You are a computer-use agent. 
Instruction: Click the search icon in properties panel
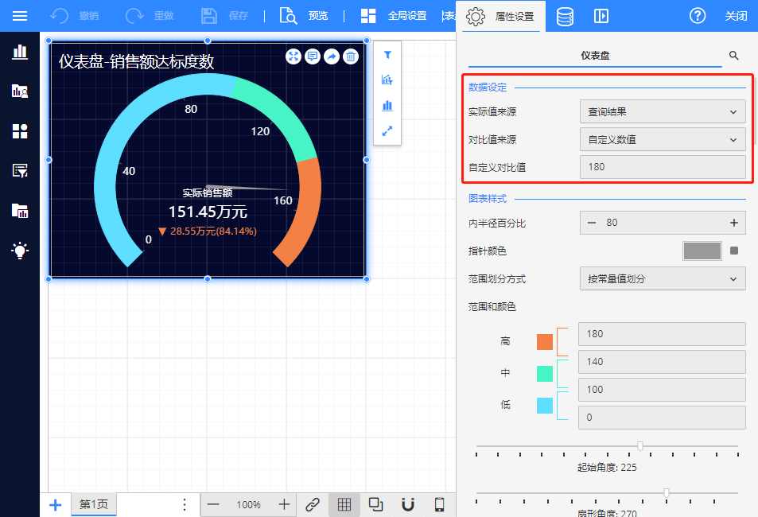pos(734,56)
